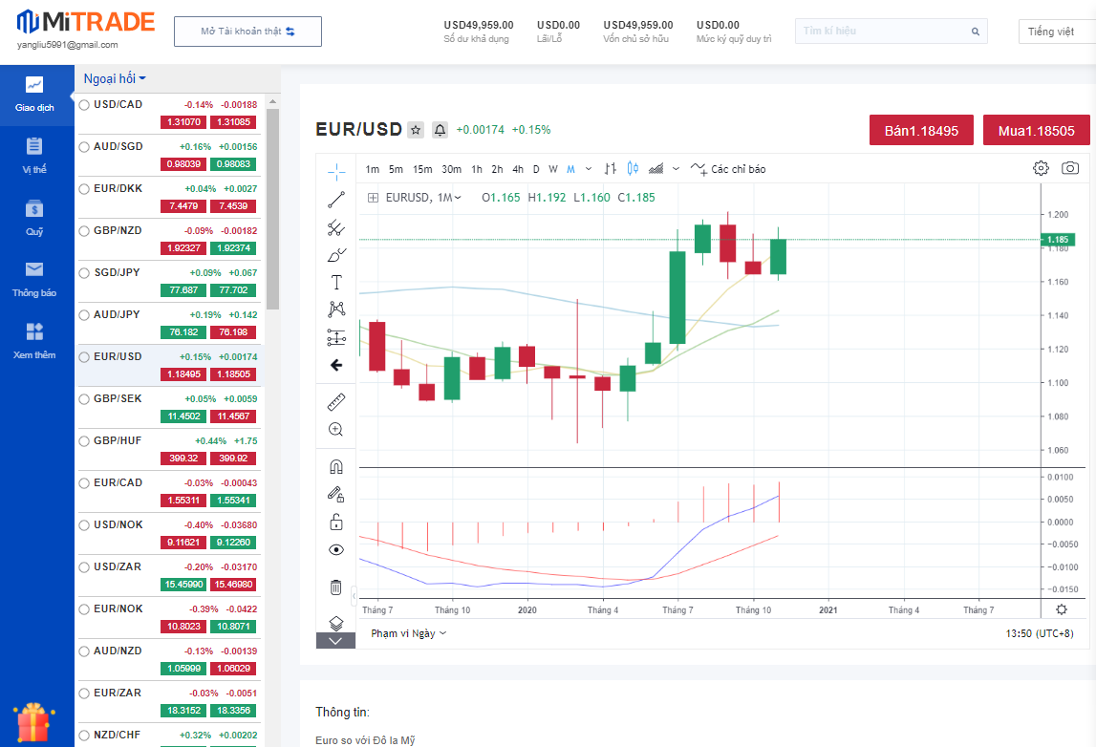Select the trend line drawing tool

pyautogui.click(x=335, y=200)
